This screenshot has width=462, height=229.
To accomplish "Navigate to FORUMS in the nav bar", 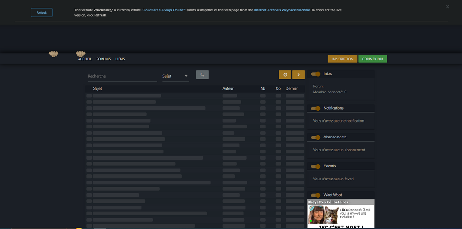I will pyautogui.click(x=103, y=59).
